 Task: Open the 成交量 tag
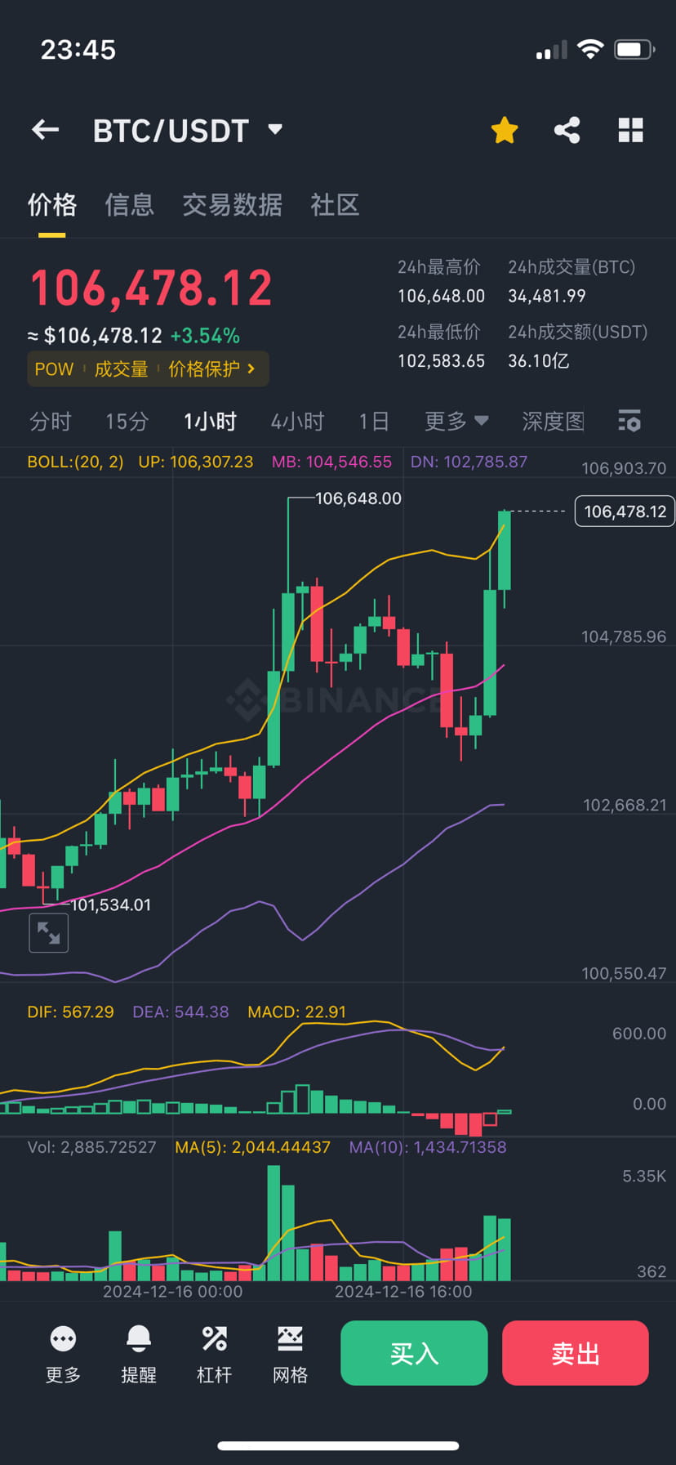tap(121, 369)
